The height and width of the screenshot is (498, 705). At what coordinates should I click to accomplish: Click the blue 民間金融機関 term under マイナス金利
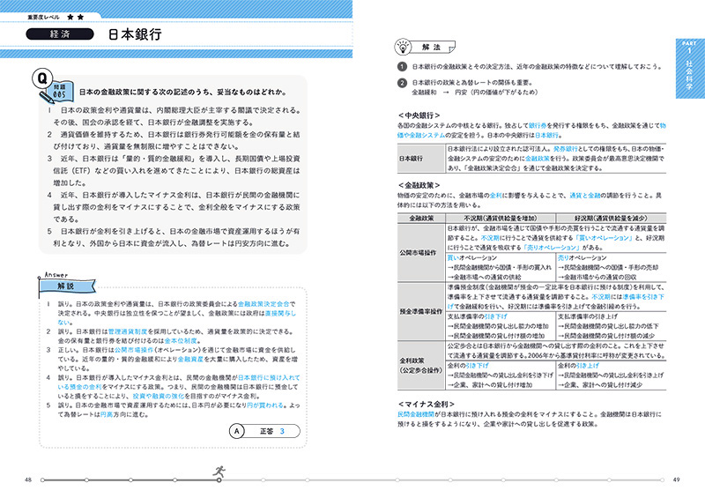[416, 414]
